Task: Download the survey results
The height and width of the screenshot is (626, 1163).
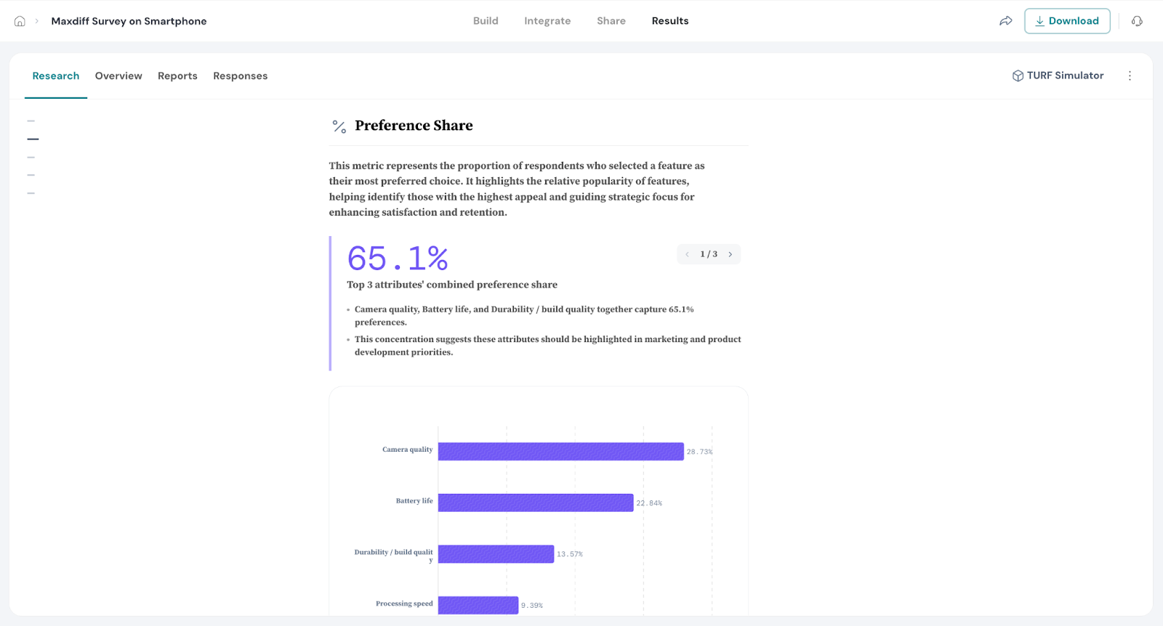Action: [x=1066, y=21]
